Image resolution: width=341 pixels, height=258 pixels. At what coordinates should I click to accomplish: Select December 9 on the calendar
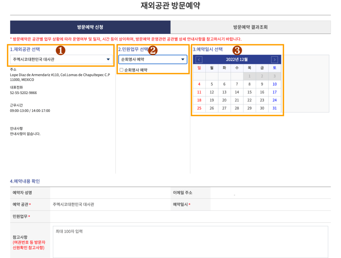262,84
